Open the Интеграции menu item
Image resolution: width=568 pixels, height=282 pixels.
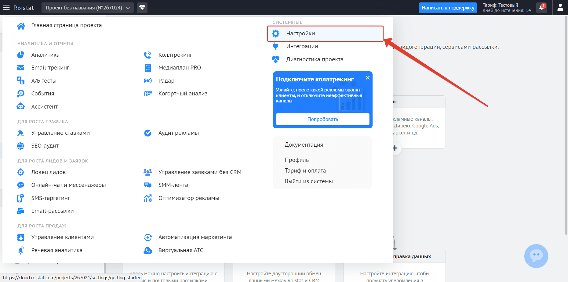tap(302, 46)
